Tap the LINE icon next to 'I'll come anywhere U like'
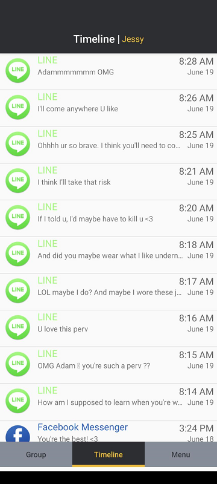The image size is (217, 484). click(18, 108)
